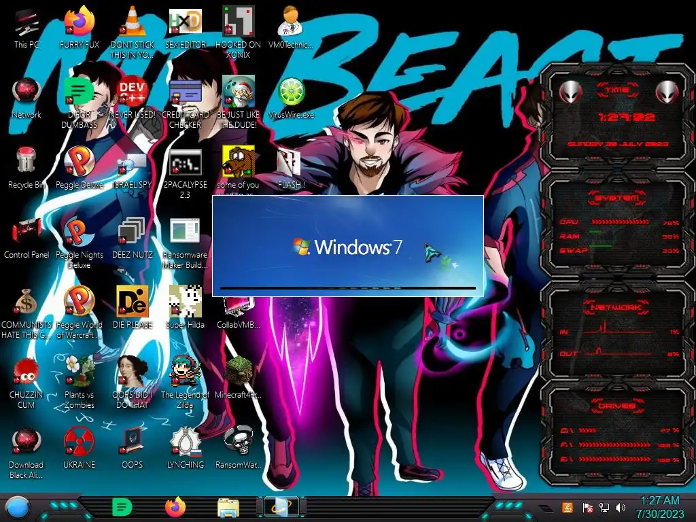This screenshot has width=696, height=522.
Task: Open the green chat-bubble desktop shortcut
Action: (79, 102)
